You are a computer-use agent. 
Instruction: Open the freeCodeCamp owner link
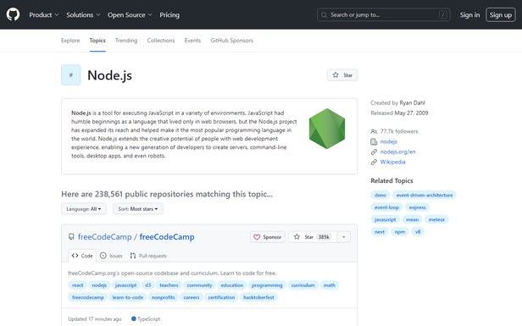(105, 237)
